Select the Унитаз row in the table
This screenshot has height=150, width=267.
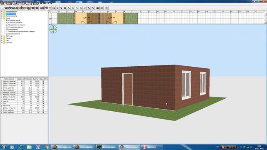click(24, 101)
